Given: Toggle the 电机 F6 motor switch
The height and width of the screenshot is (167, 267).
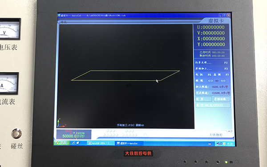Looking at the screenshot, I should (x=203, y=75).
